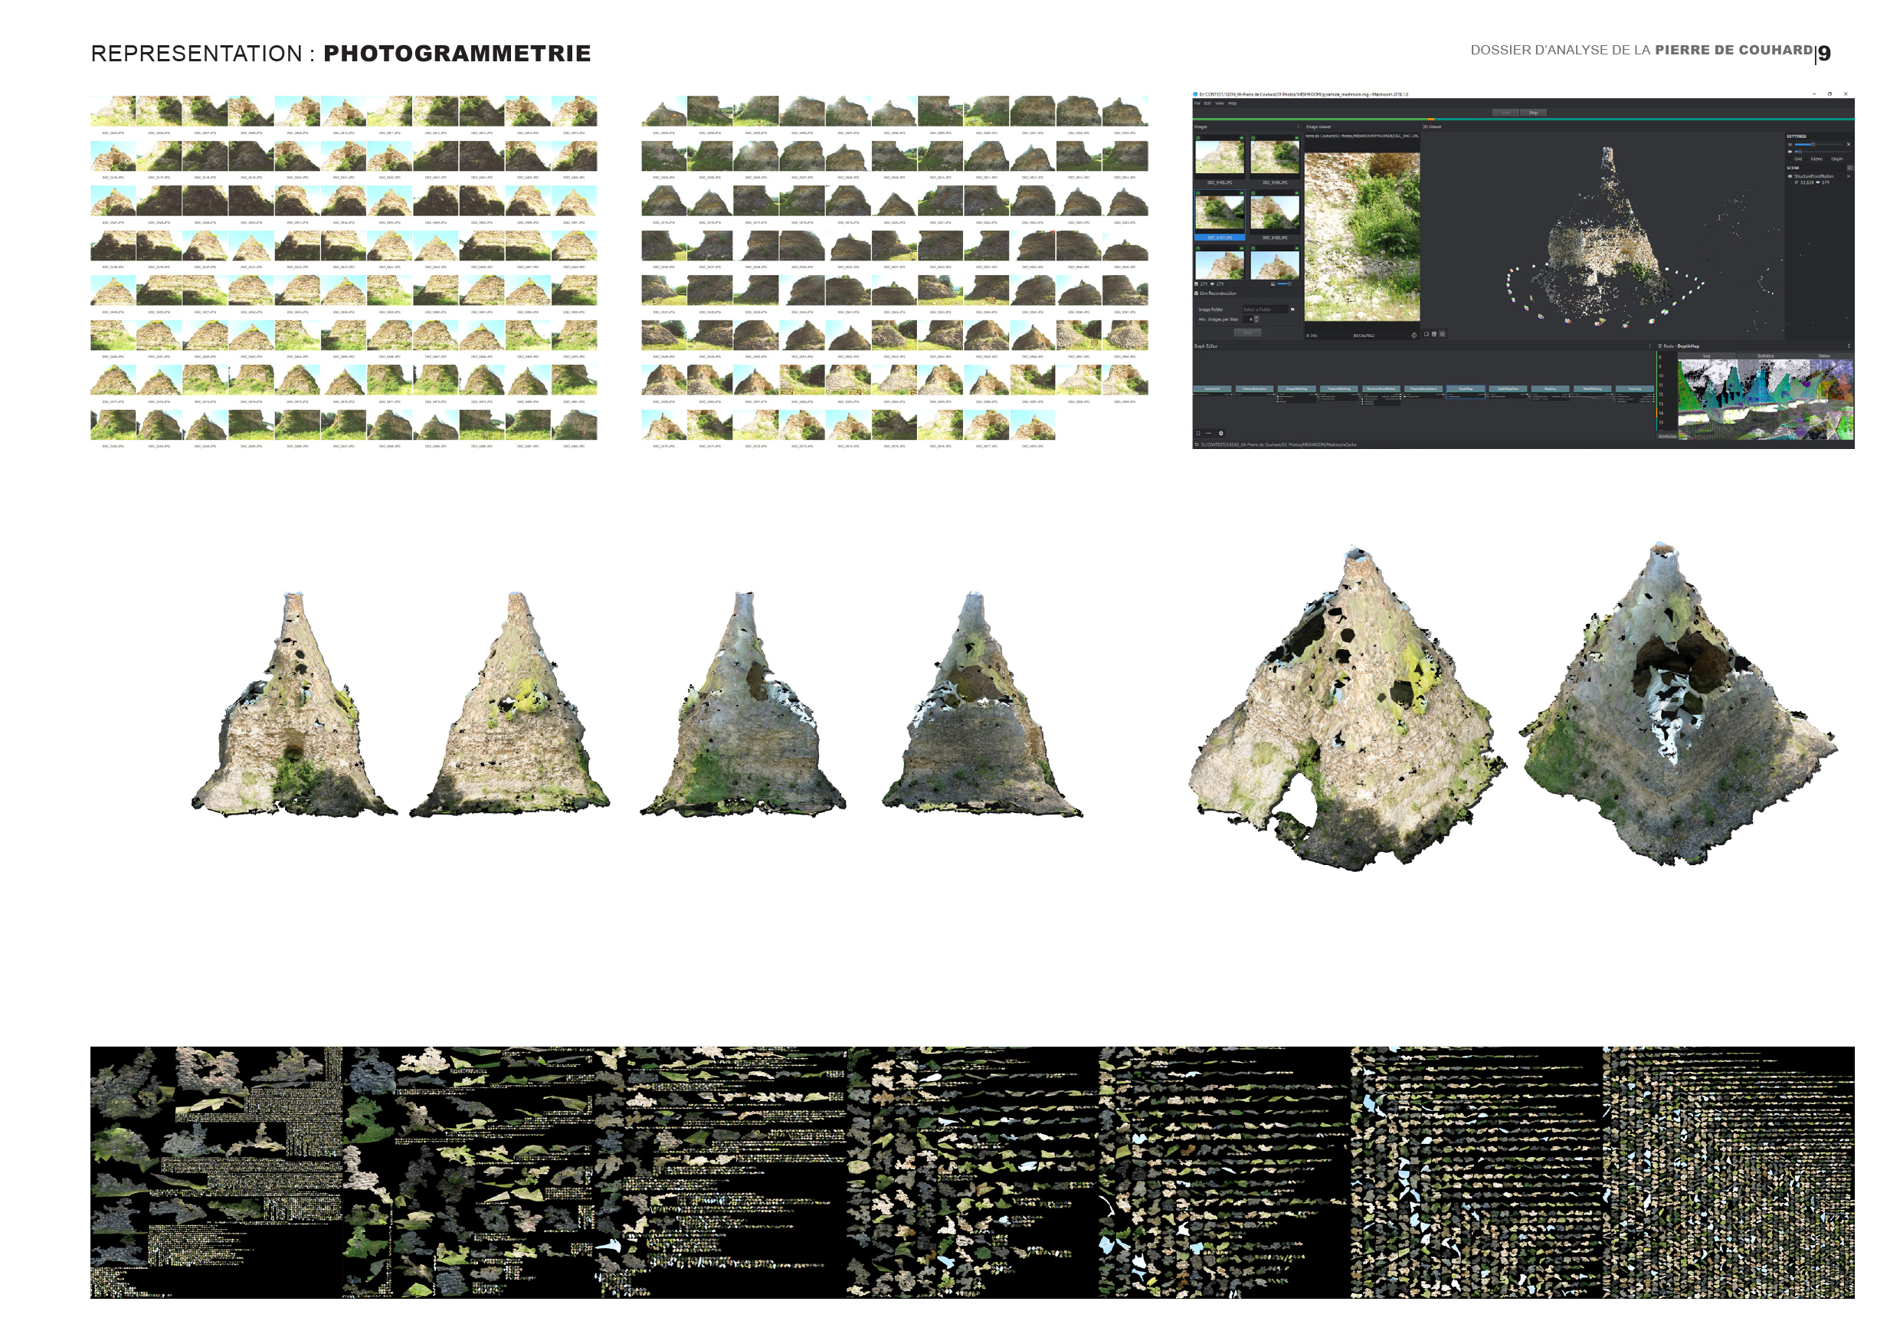Click the Stop processing button
The image size is (1900, 1344).
click(1533, 113)
